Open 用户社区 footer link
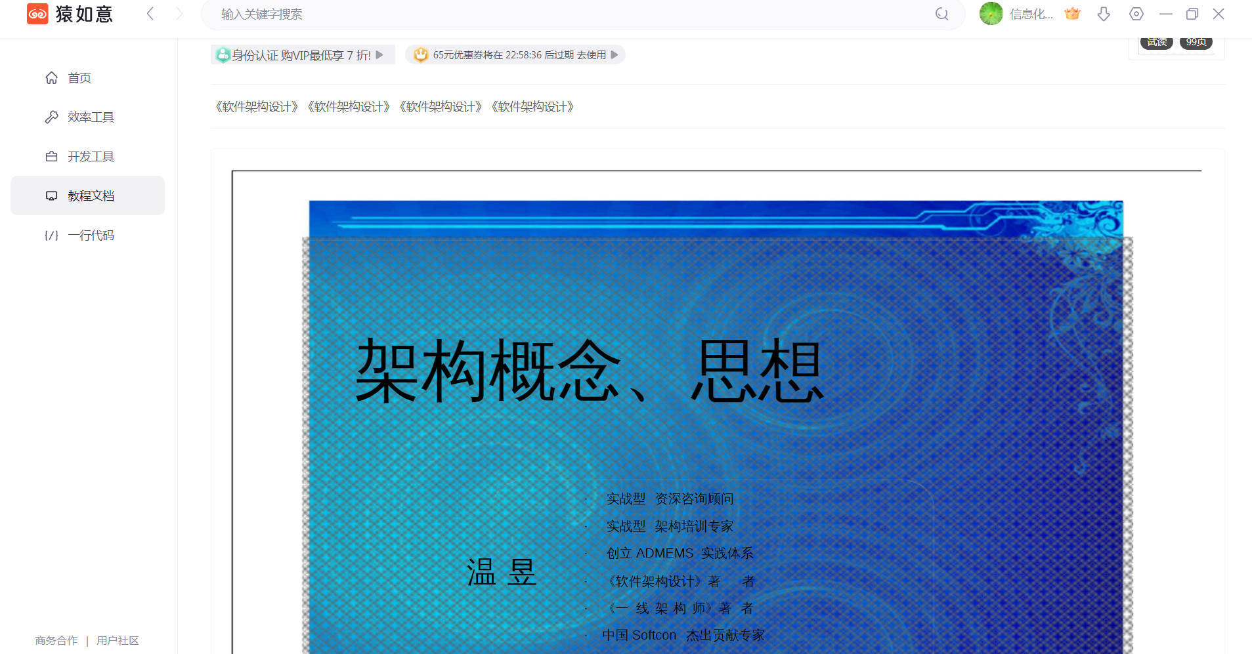 [x=118, y=640]
